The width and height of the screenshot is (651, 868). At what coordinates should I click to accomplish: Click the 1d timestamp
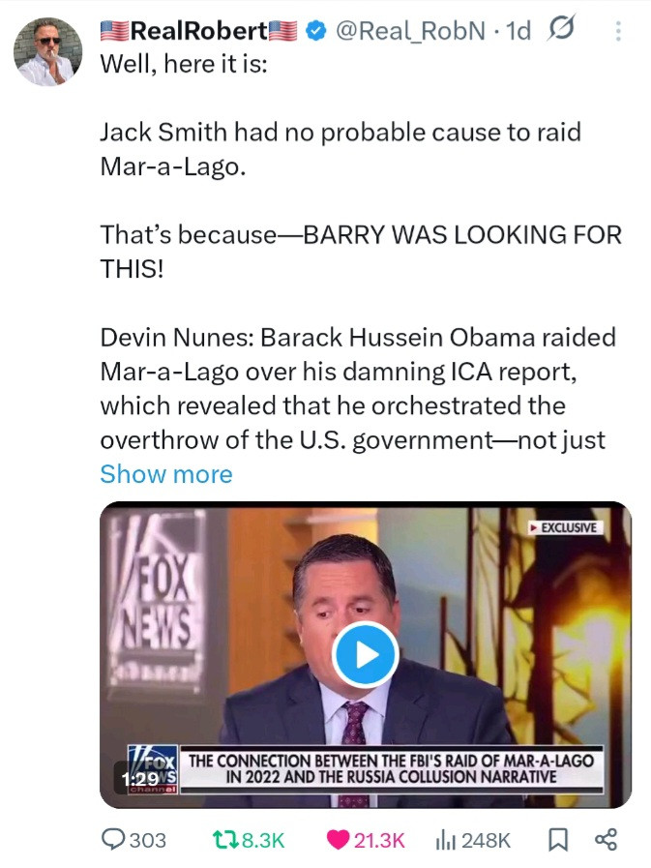click(518, 31)
